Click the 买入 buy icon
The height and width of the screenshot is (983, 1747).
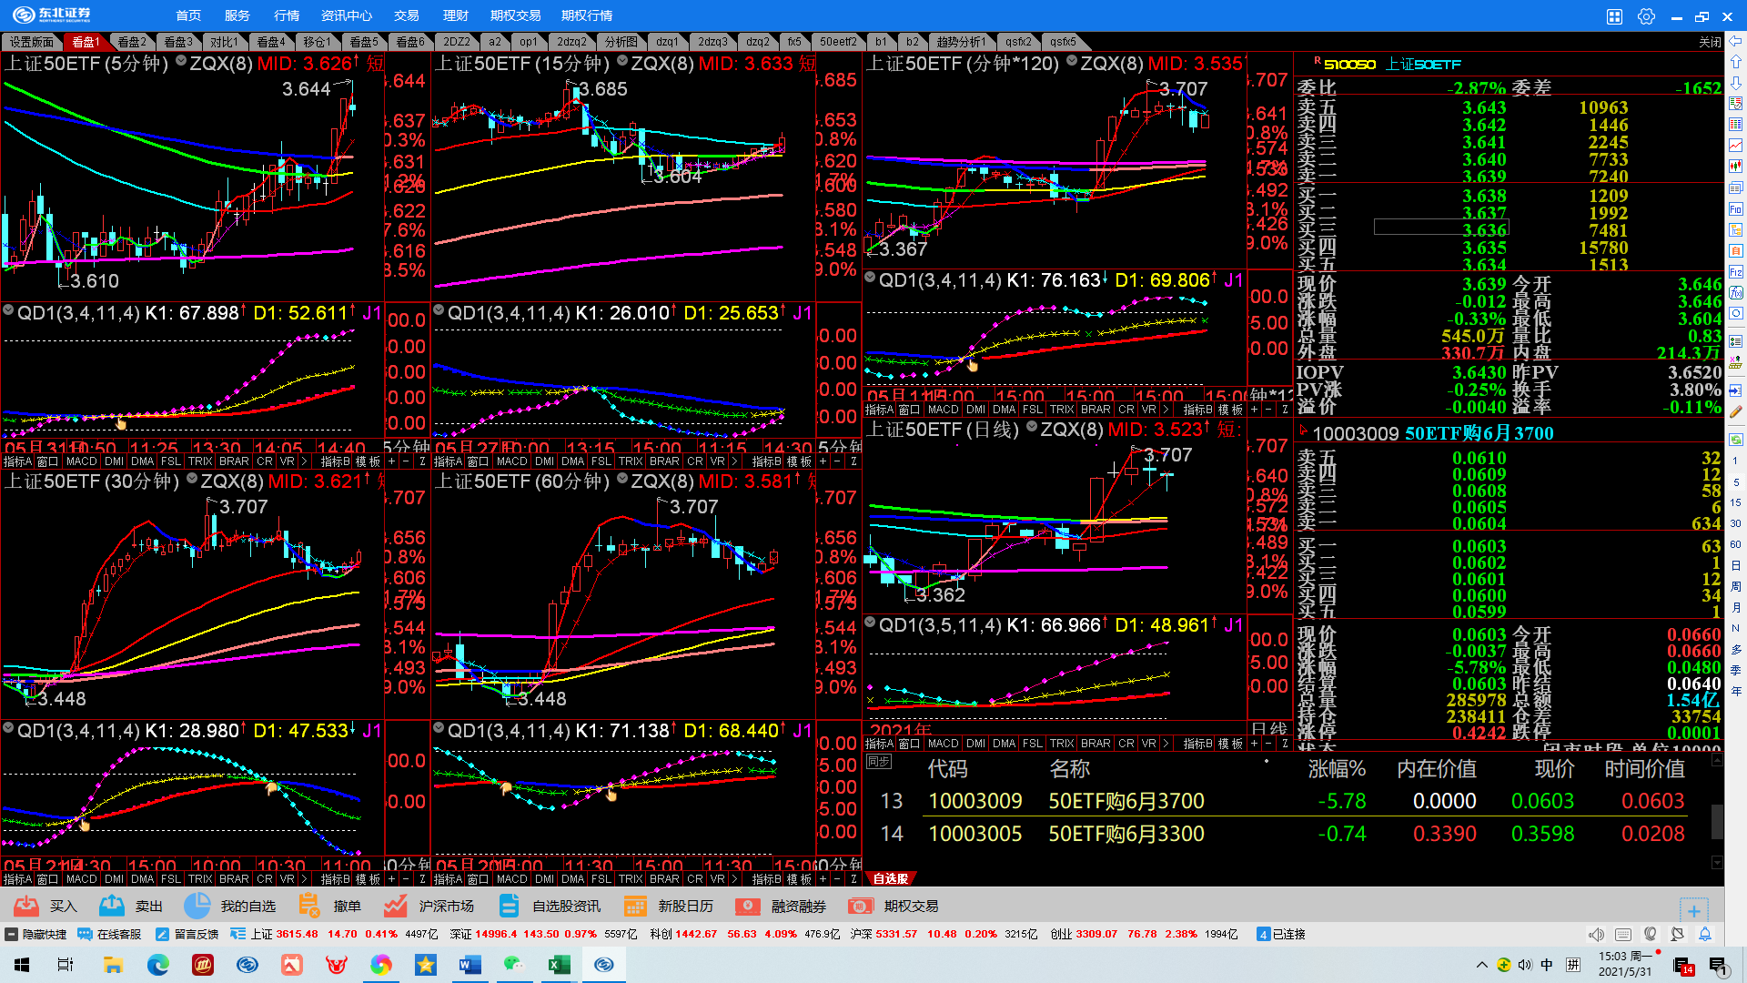point(26,906)
